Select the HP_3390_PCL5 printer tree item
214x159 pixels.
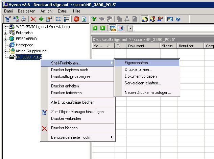point(28,57)
